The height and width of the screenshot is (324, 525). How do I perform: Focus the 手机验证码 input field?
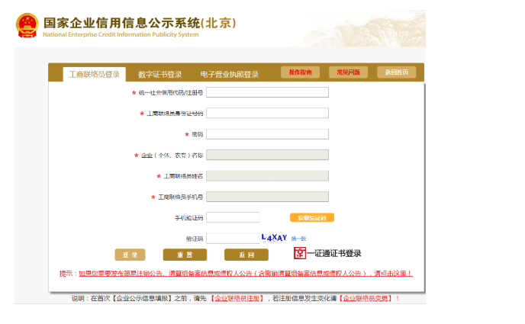(x=233, y=218)
